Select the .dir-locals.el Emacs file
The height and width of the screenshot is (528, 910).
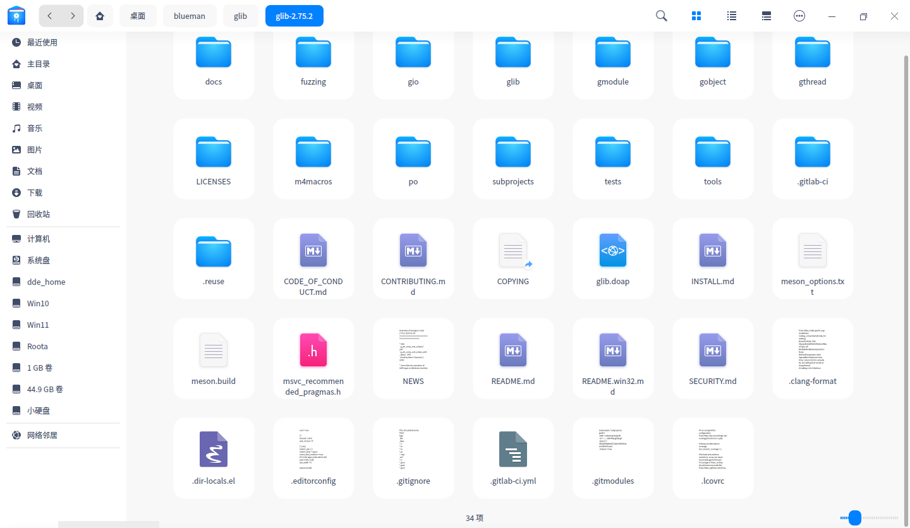[214, 459]
